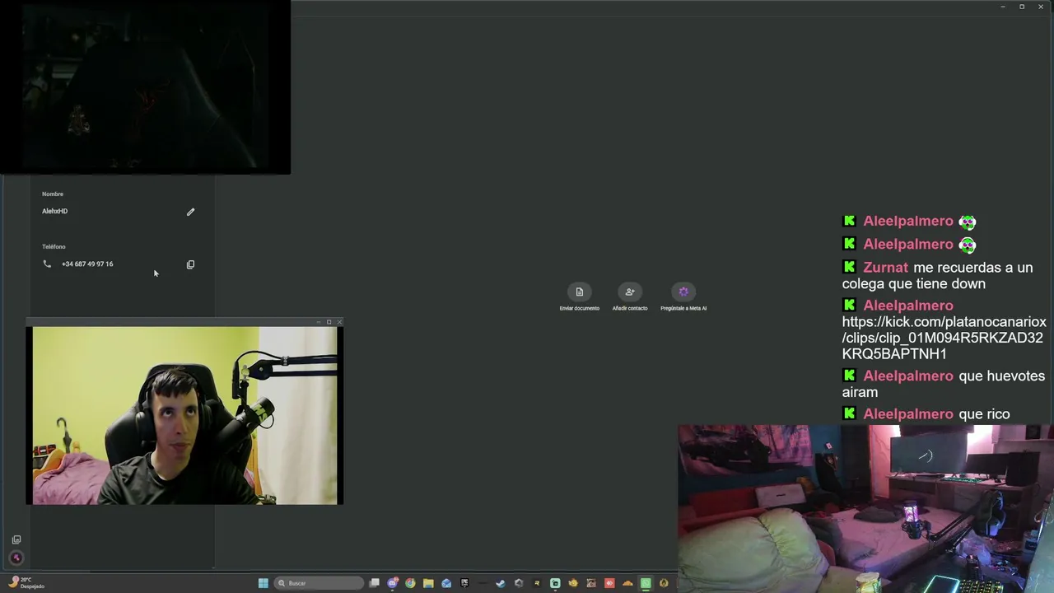Click the red icon on the taskbar
Viewport: 1054px width, 593px height.
(x=609, y=583)
